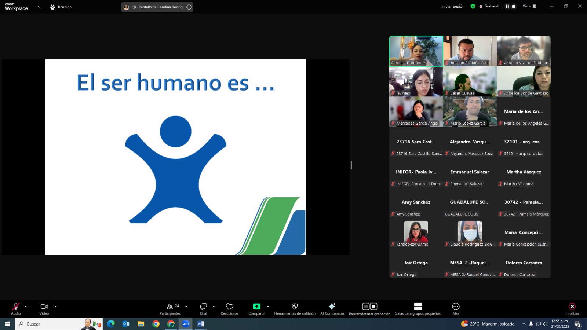The width and height of the screenshot is (587, 330).
Task: Launch Word from the taskbar
Action: (x=200, y=324)
